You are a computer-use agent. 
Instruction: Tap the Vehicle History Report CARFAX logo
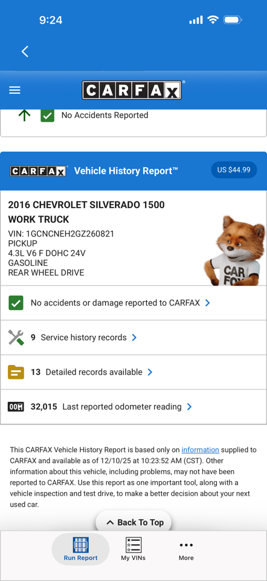tap(39, 171)
